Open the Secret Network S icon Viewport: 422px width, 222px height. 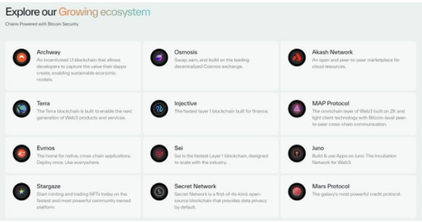tap(159, 192)
